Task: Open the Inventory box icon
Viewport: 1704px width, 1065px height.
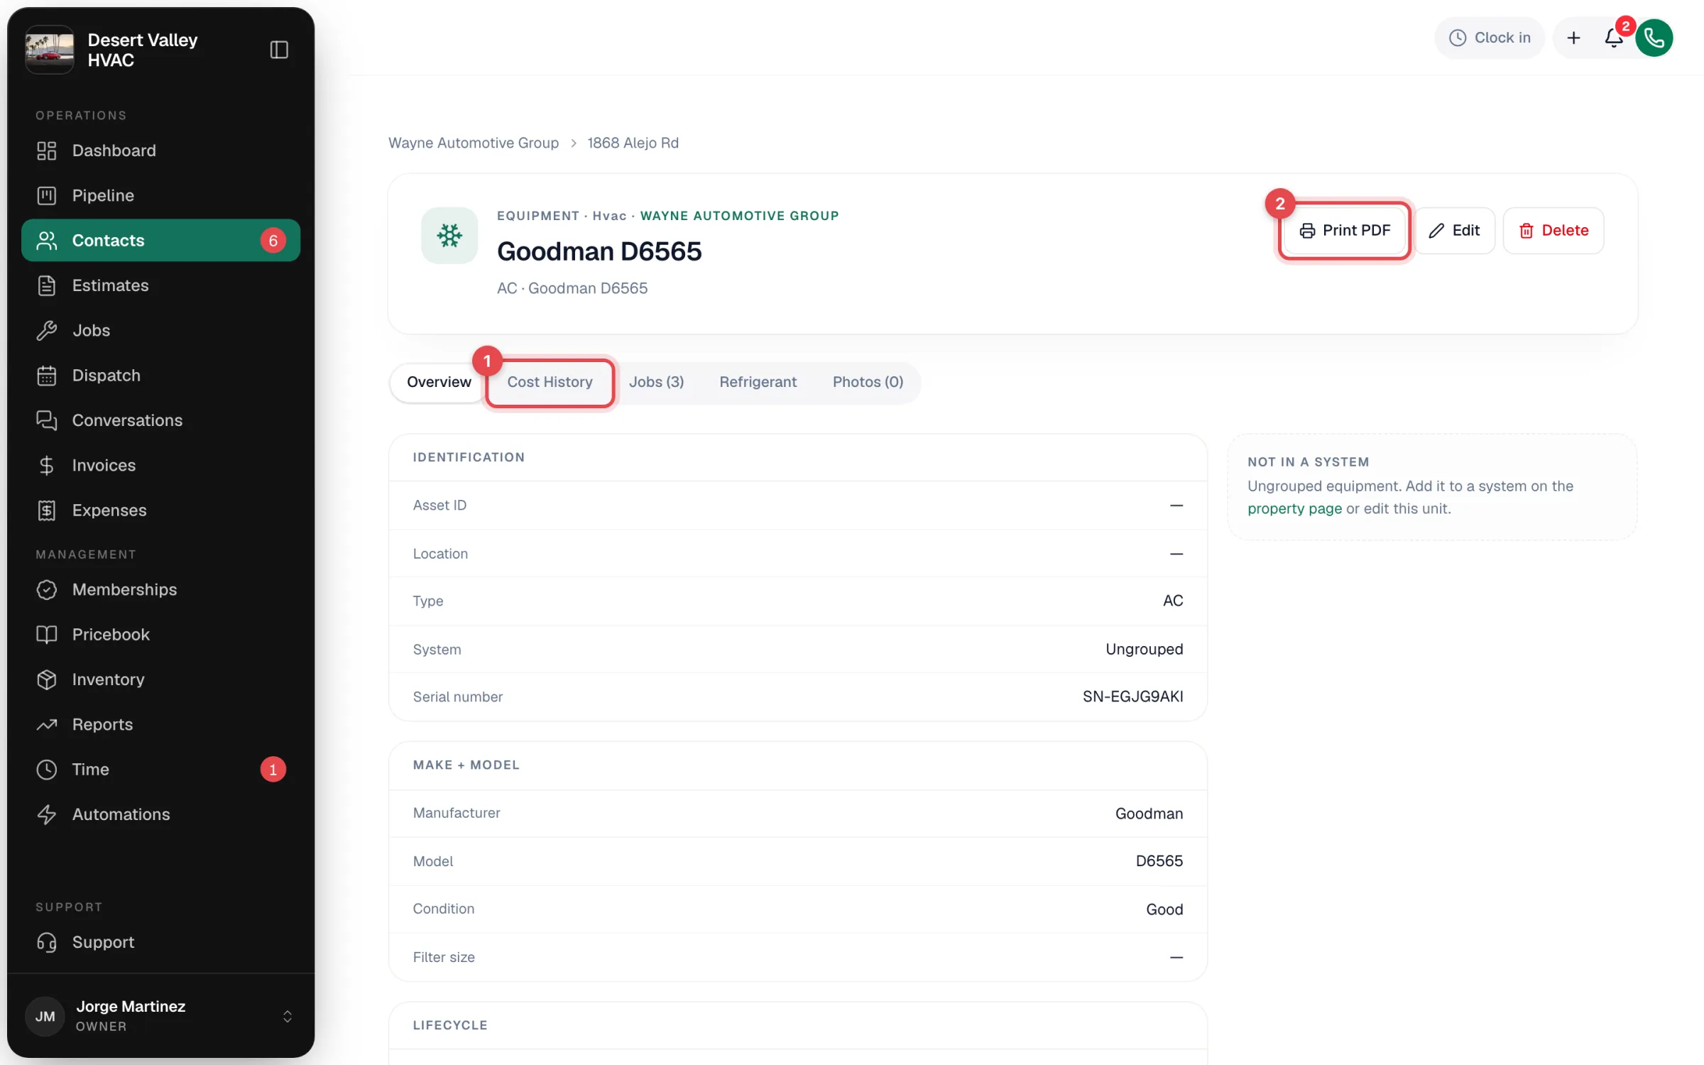Action: click(47, 679)
